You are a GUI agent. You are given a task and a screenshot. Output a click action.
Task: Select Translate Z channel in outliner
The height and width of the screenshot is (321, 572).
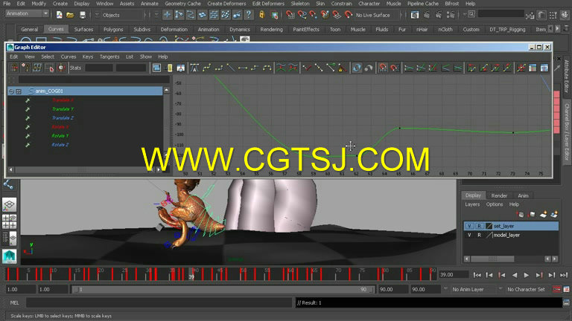click(x=63, y=118)
